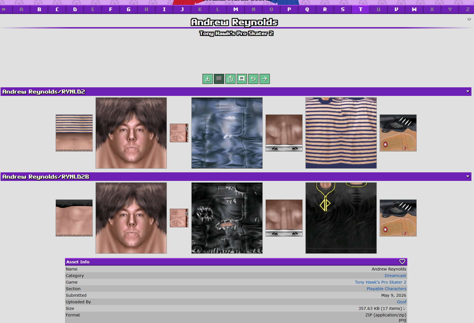Open the RYNLD2 face texture

point(131,133)
